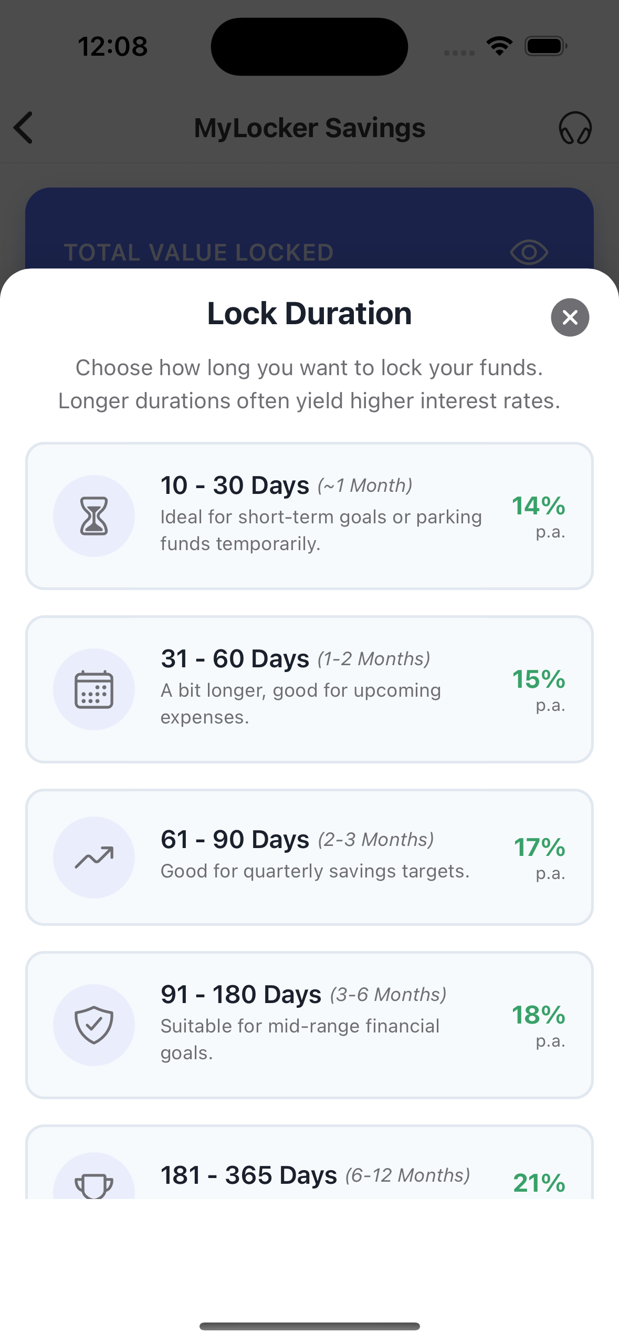Tap the home indicator bar
619x1343 pixels.
pyautogui.click(x=309, y=1326)
